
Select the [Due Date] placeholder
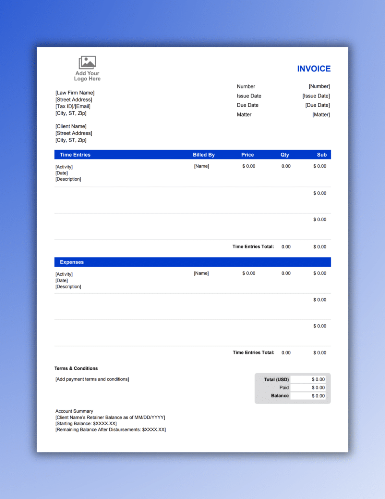317,105
